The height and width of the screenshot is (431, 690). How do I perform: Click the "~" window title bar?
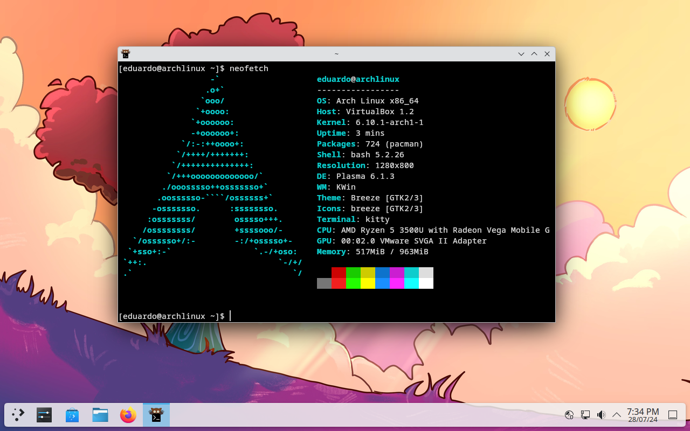tap(336, 54)
